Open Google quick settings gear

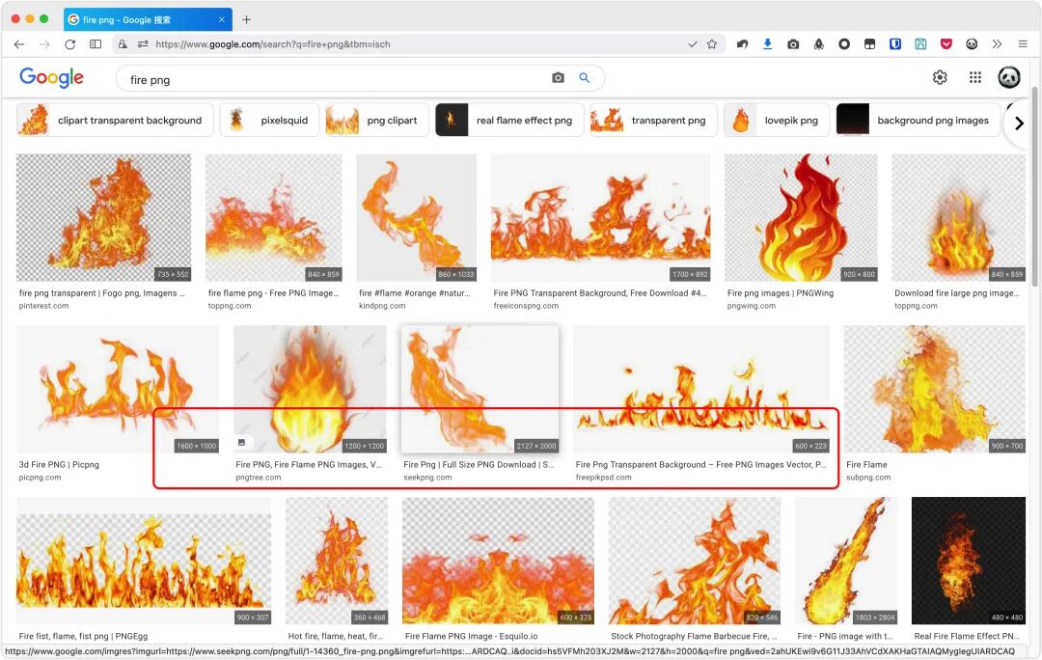point(940,77)
